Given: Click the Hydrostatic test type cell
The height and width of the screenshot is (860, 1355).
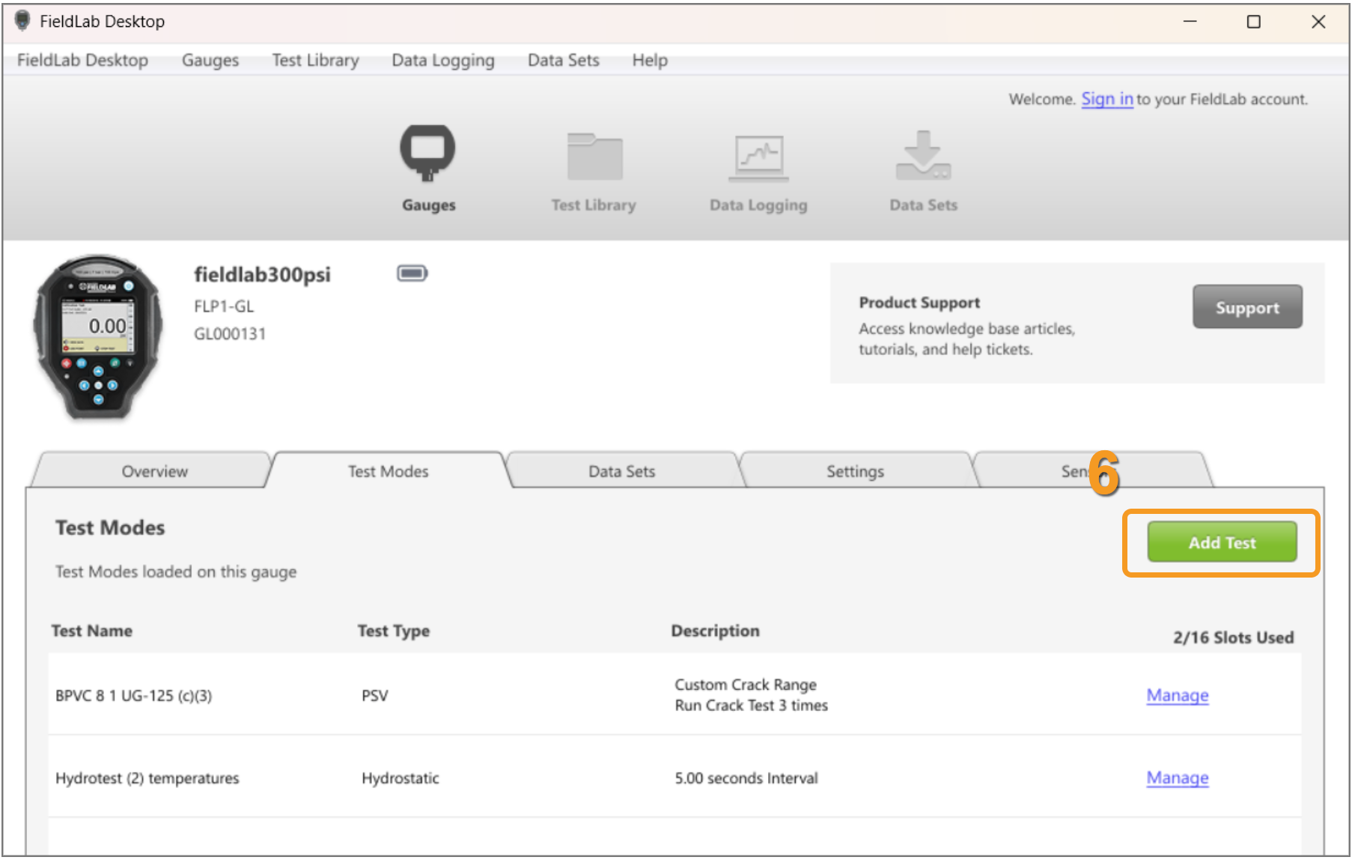Looking at the screenshot, I should click(401, 778).
